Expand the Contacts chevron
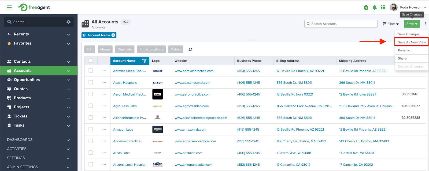Image resolution: width=429 pixels, height=171 pixels. coord(68,62)
